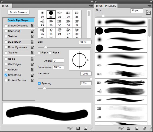Image resolution: width=153 pixels, height=132 pixels.
Task: Click the Hardness slider handle
Action: tap(91, 79)
